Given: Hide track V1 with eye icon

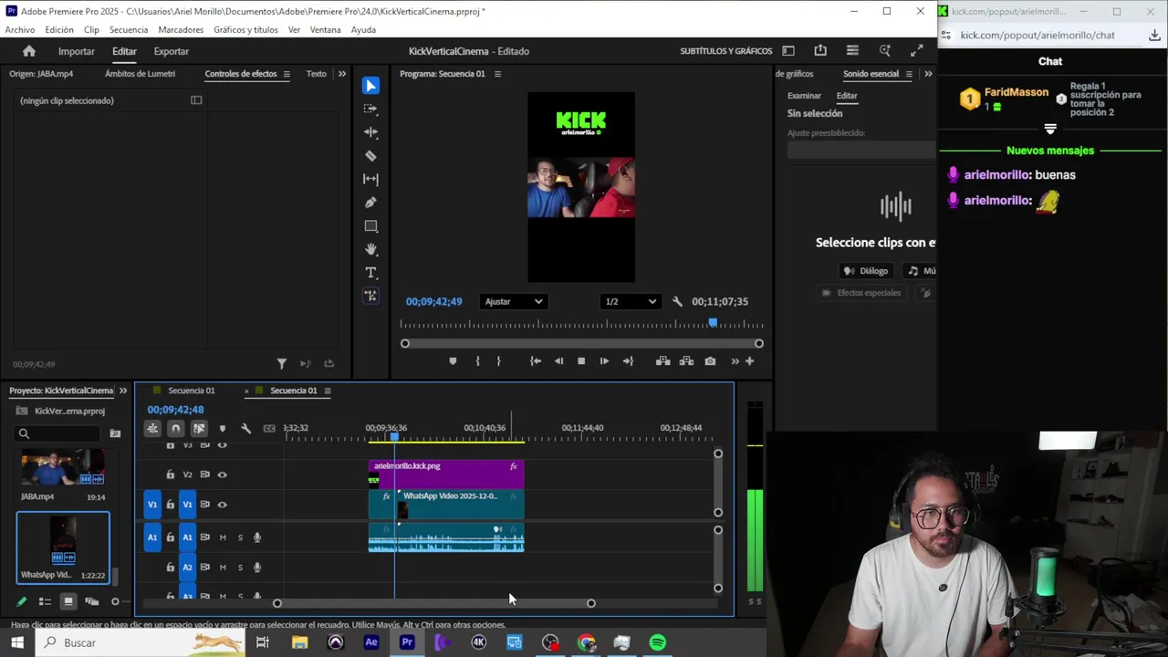Looking at the screenshot, I should pos(222,505).
